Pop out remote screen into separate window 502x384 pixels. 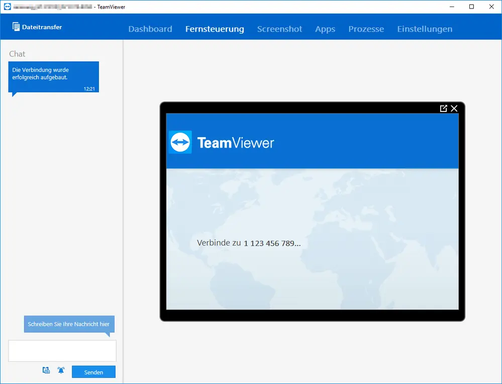click(x=443, y=108)
